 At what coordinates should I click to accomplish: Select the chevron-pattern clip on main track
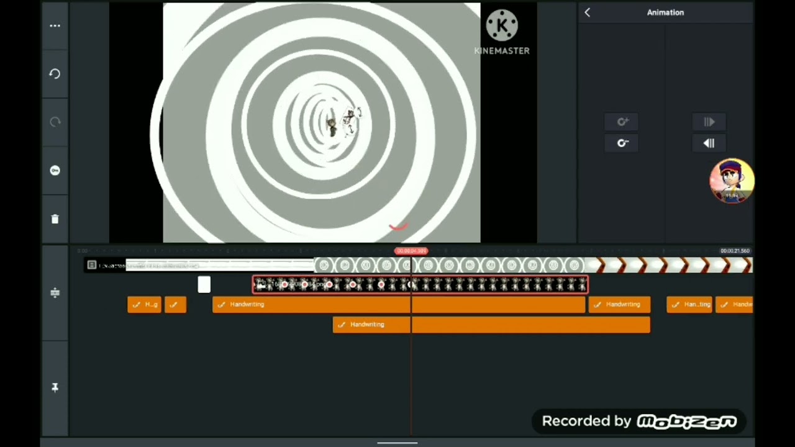[669, 266]
